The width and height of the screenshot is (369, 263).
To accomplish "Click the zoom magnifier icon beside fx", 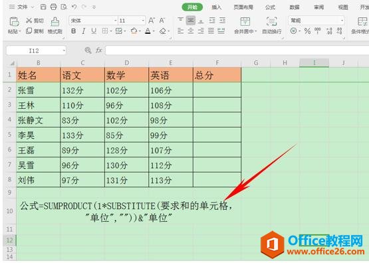I will point(88,50).
